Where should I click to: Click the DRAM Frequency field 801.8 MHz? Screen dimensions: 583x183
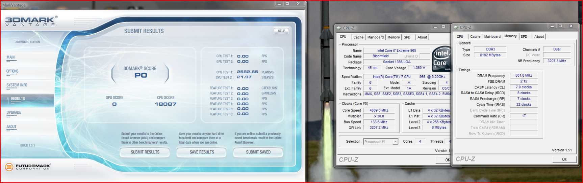524,76
